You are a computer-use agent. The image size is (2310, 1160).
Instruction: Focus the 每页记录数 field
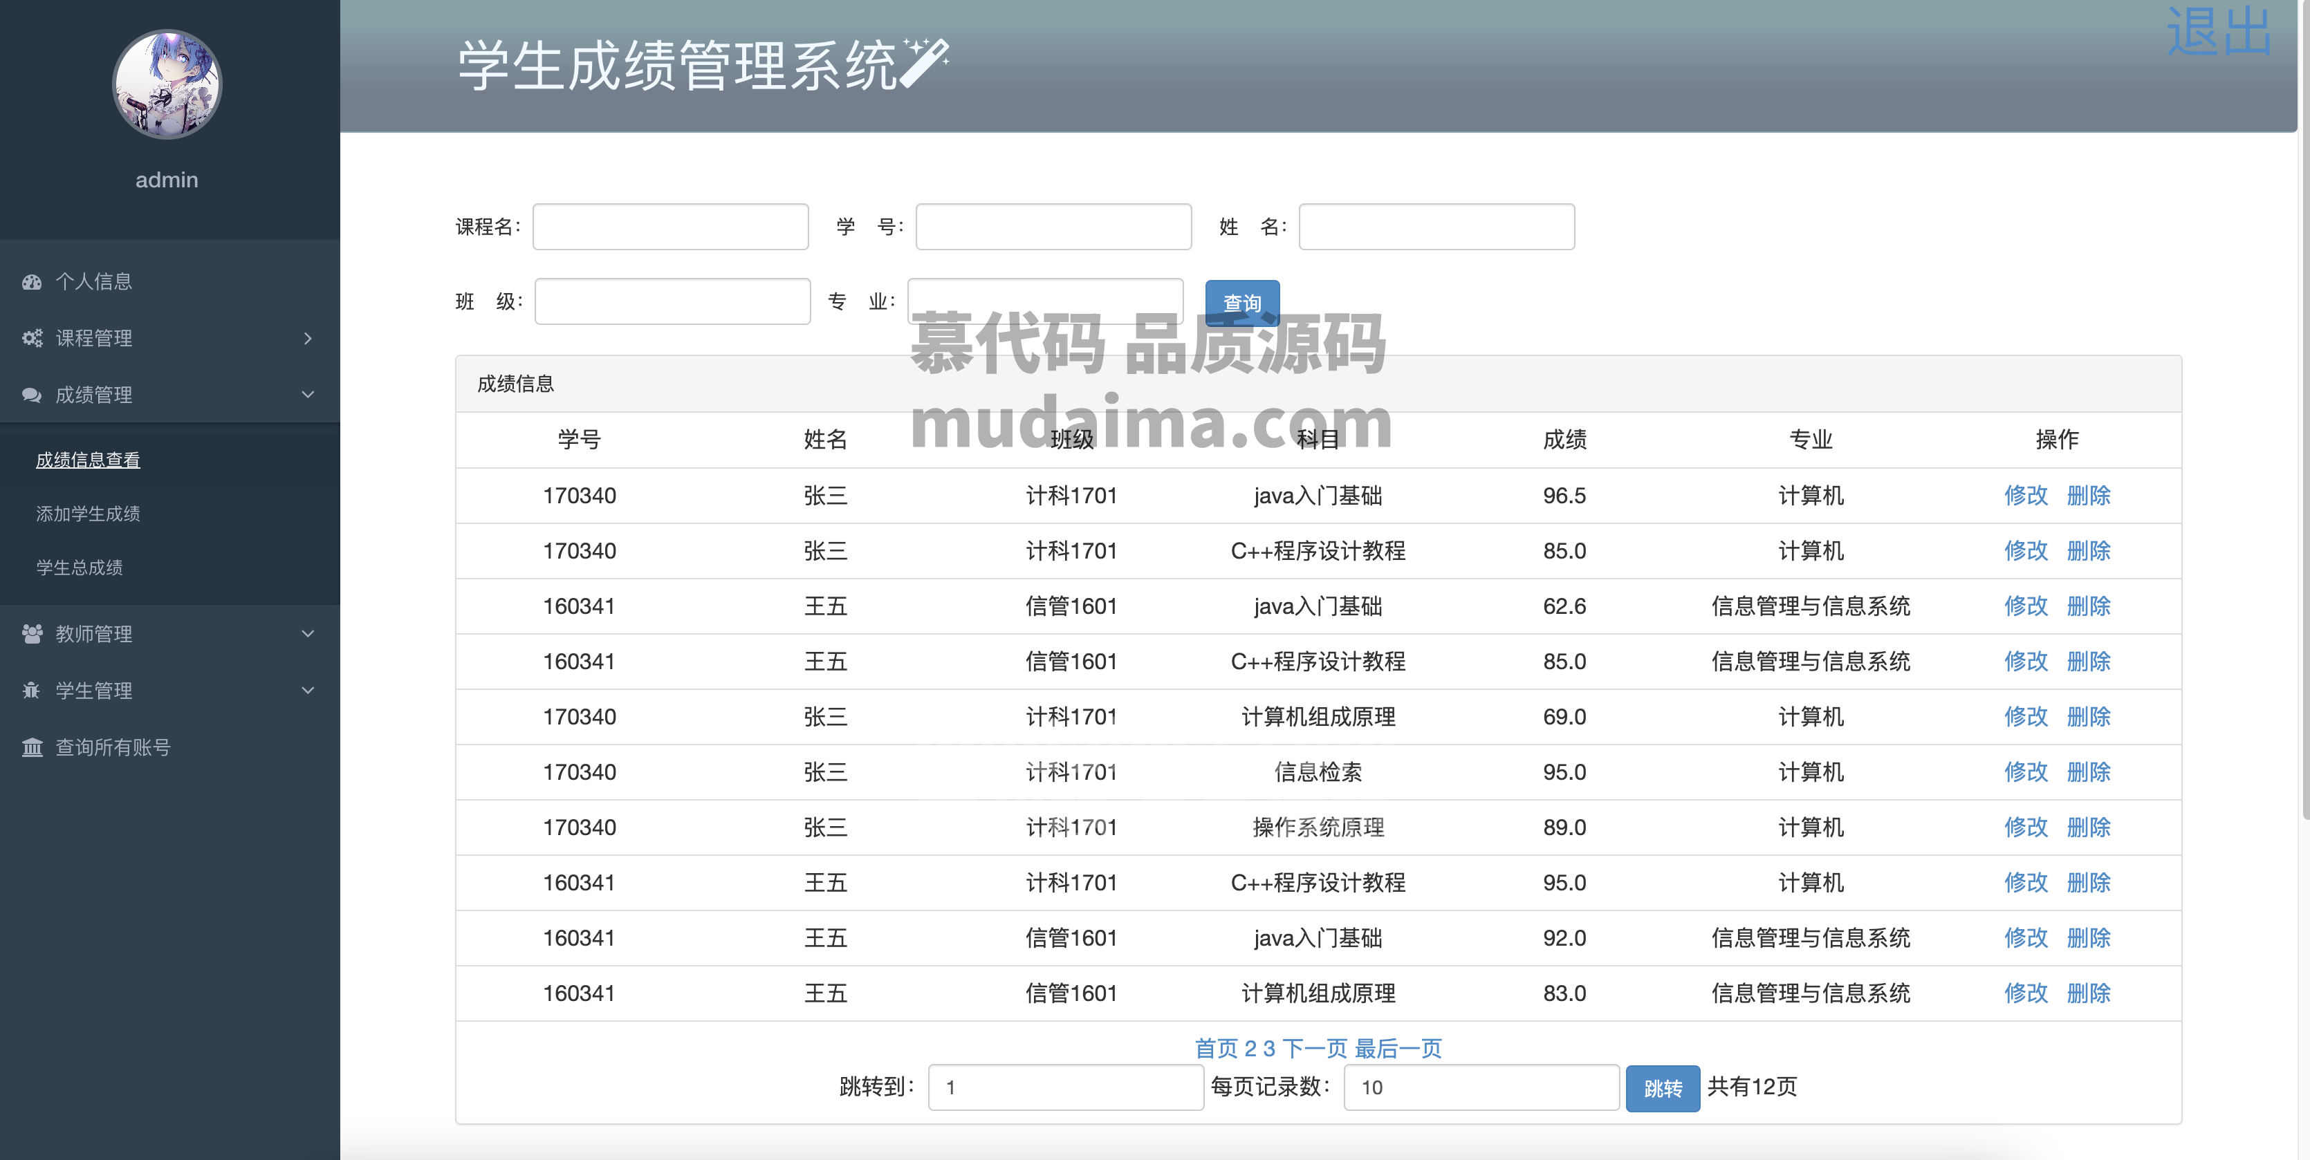pos(1481,1087)
